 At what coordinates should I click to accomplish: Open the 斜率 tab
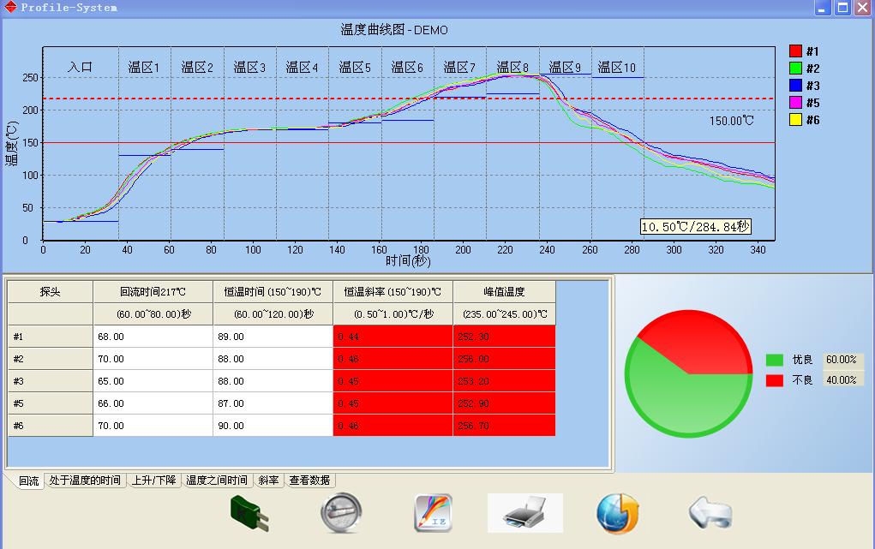pos(268,480)
